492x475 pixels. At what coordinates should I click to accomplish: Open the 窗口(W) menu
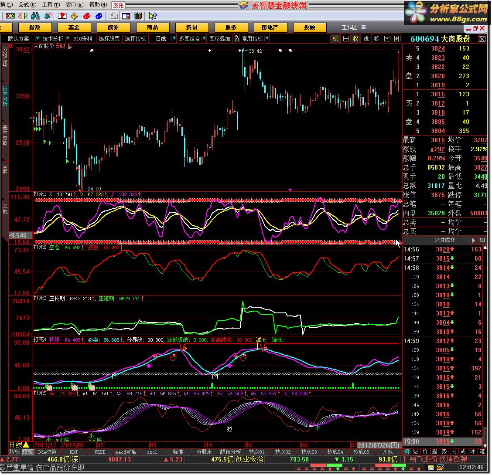[75, 5]
